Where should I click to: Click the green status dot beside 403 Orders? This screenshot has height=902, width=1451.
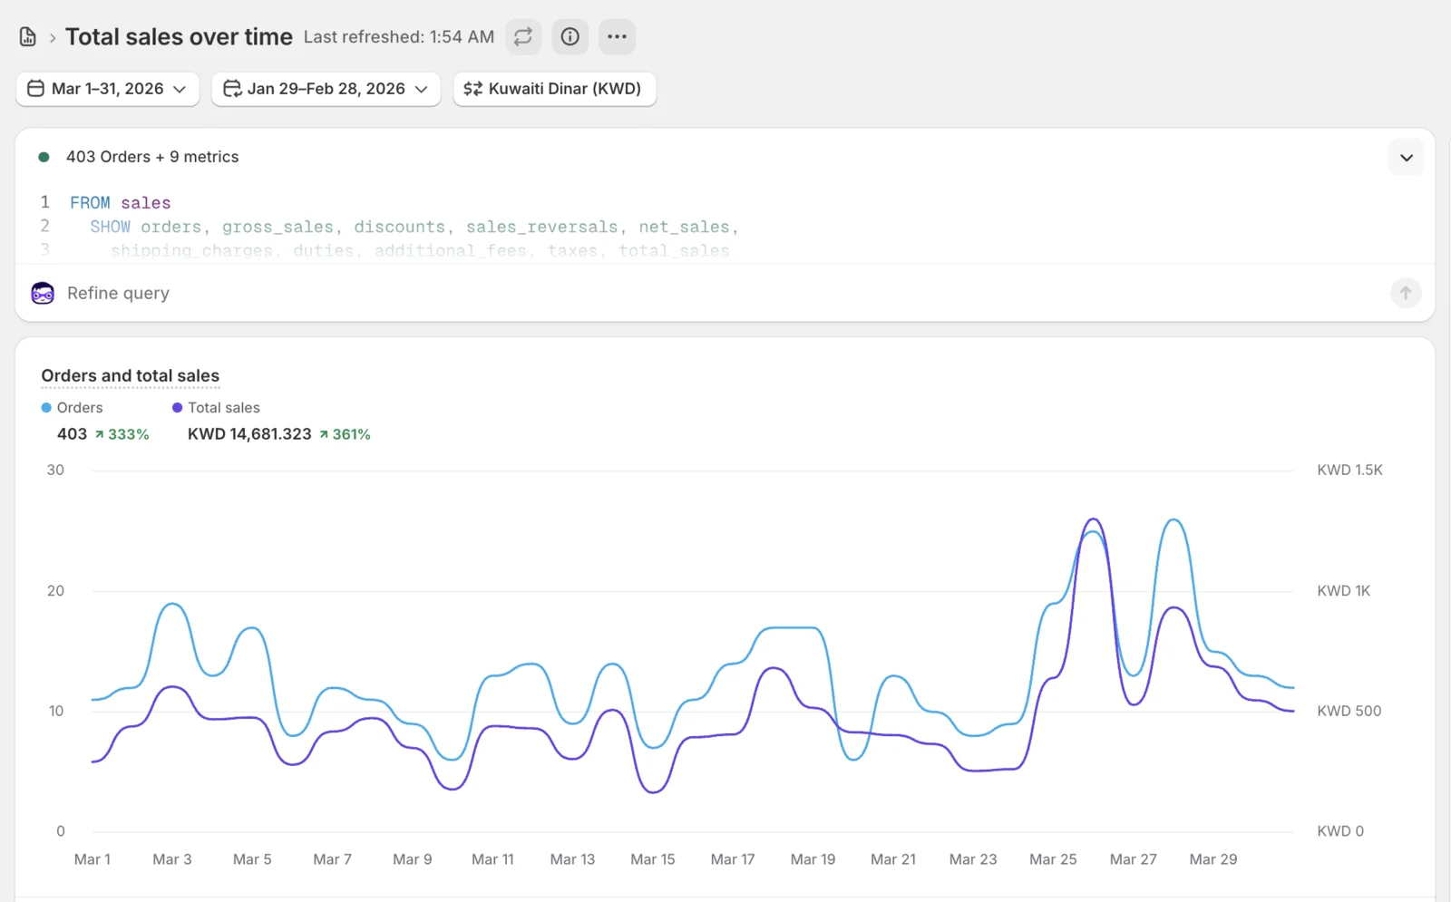[44, 157]
